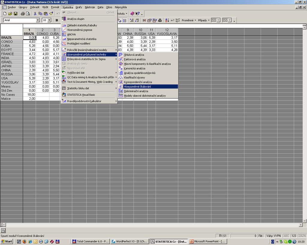Increase decimal places in the toolbar
This screenshot has width=307, height=245.
(132, 20)
